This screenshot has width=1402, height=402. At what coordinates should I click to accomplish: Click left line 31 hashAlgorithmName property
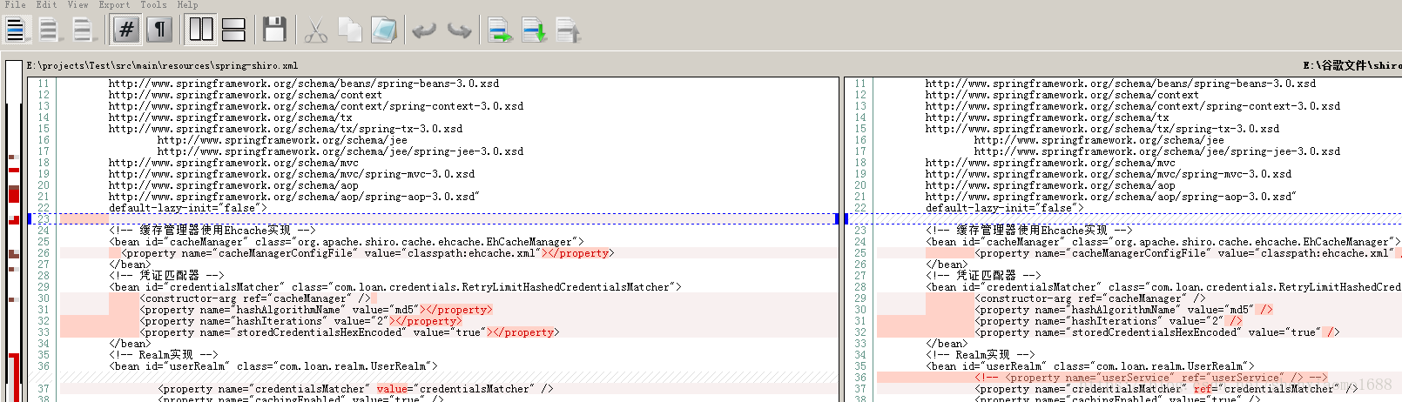pyautogui.click(x=316, y=310)
